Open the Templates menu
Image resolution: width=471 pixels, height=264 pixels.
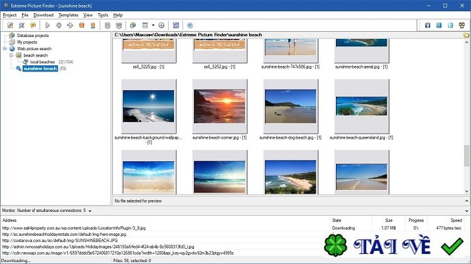68,14
